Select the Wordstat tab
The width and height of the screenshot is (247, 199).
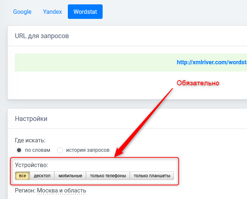click(85, 12)
